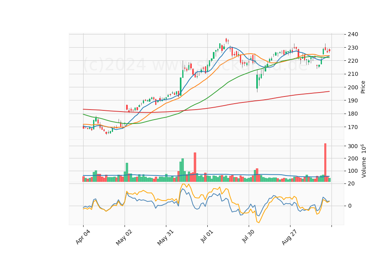Image resolution: width=382 pixels, height=274 pixels.
Task: Click the tallest red volume bar
Action: tap(325, 163)
